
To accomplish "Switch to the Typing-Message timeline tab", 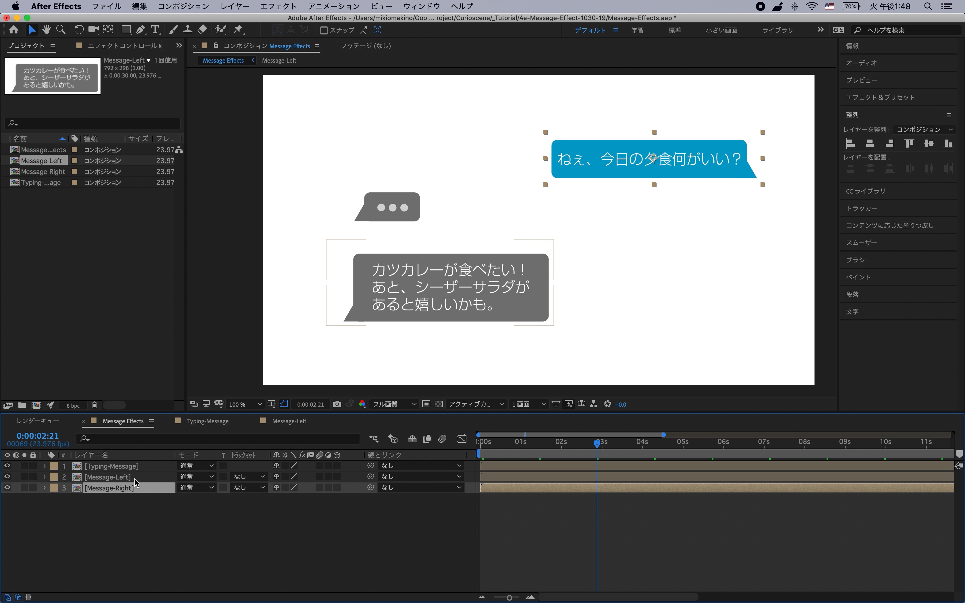I will point(207,421).
